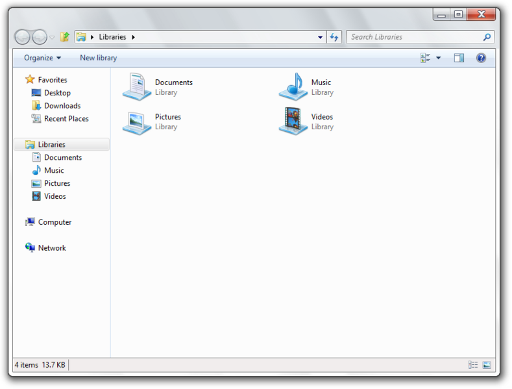Switch to large icons view in status bar

487,365
